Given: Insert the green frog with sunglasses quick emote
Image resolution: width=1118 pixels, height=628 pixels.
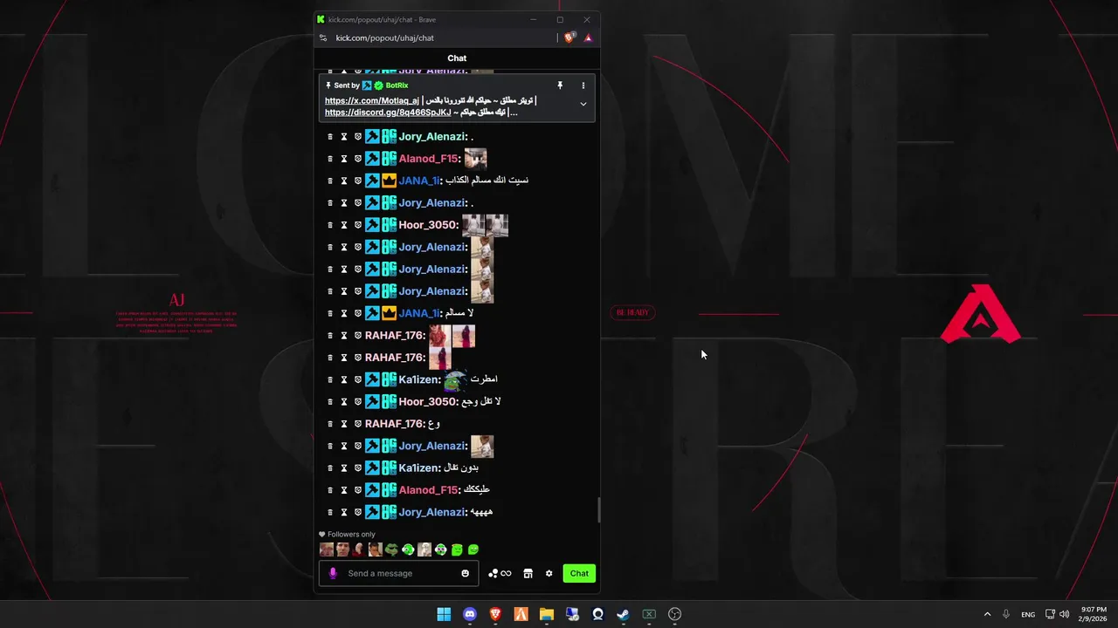Looking at the screenshot, I should click(x=391, y=549).
